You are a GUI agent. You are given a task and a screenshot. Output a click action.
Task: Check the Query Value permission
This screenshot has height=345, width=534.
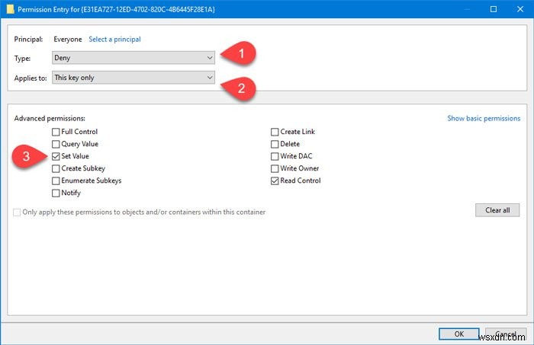coord(56,144)
